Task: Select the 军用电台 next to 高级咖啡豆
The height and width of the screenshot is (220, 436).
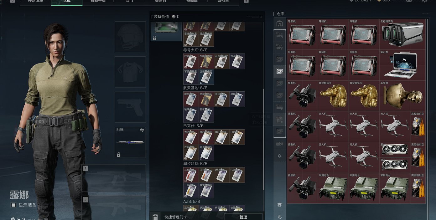Action: click(x=395, y=188)
